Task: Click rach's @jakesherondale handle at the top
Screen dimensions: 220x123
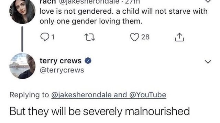Action: point(89,2)
